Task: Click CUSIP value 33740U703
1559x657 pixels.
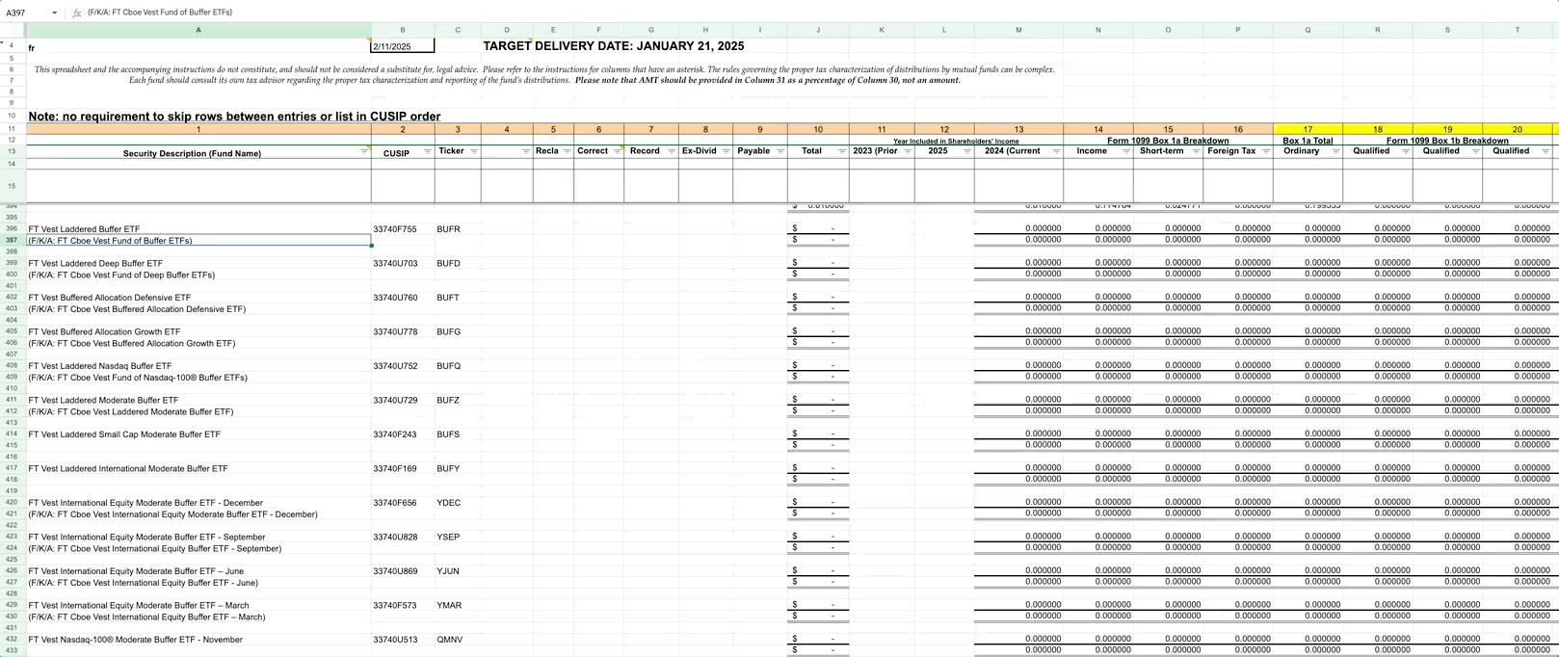Action: 403,263
